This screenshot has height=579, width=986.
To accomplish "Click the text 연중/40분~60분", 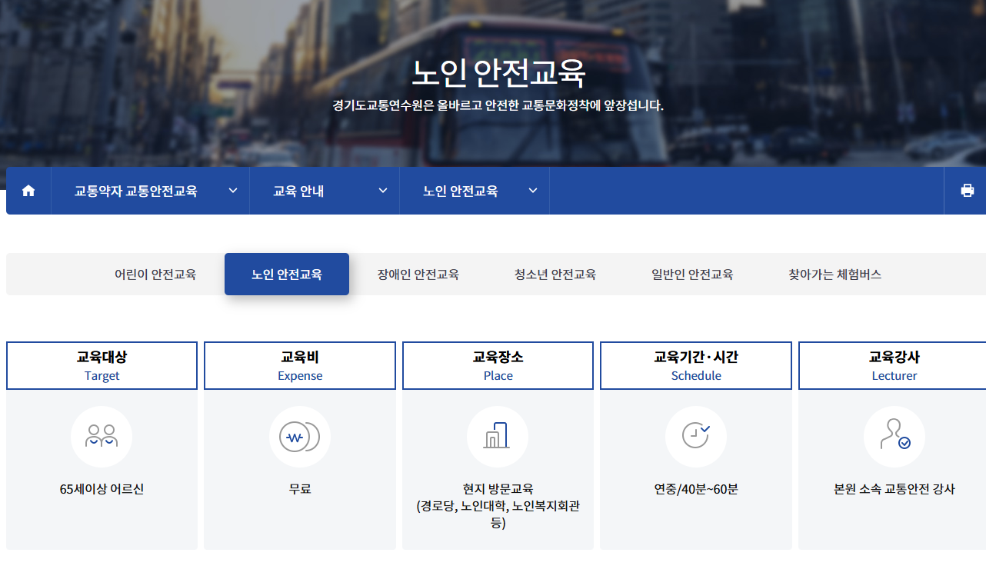I will [696, 489].
